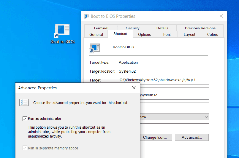239x158 pixels.
Task: Click the Boot to BIOS Properties title bar icon
Action: coord(86,16)
